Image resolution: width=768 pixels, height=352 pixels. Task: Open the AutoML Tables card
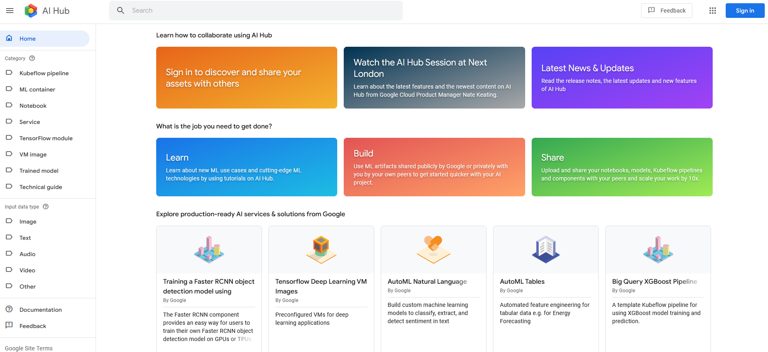(545, 285)
